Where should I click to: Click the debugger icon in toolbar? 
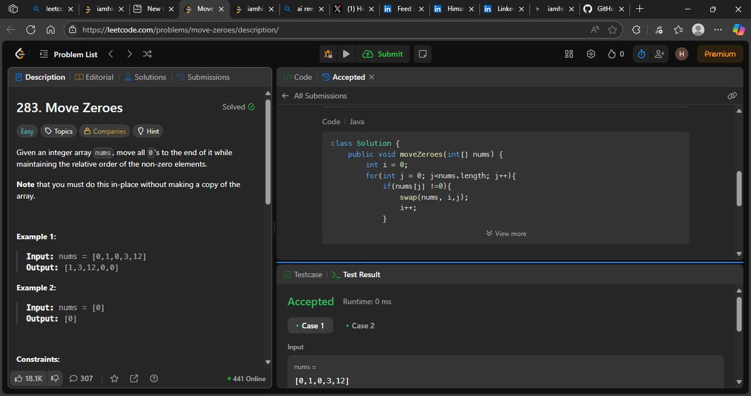point(328,54)
